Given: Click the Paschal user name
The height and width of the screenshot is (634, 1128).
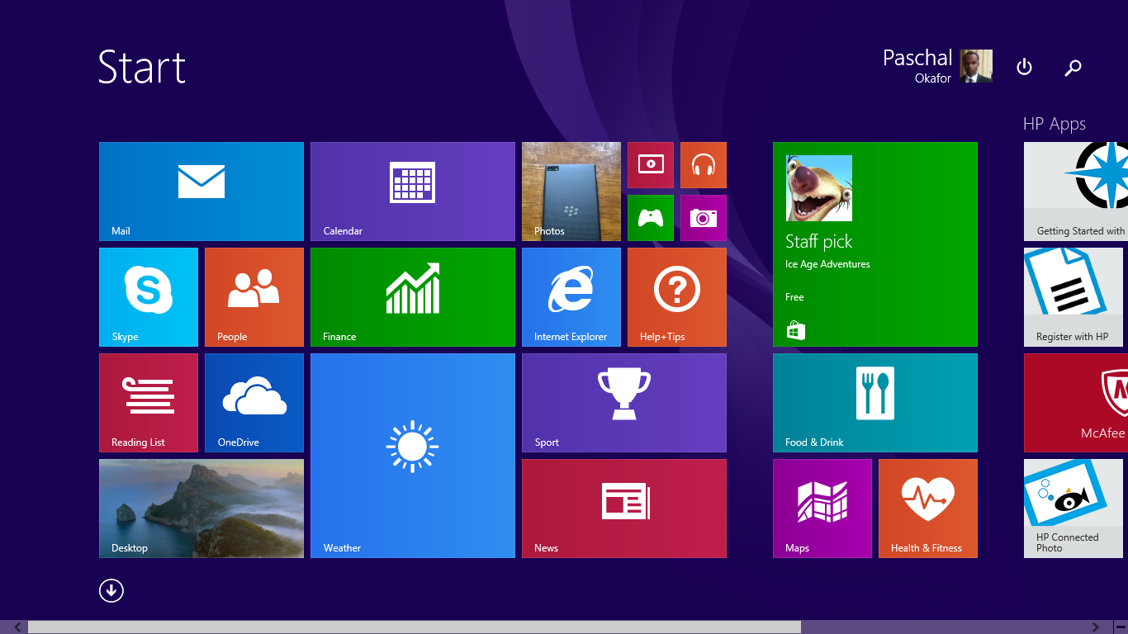Looking at the screenshot, I should click(917, 58).
